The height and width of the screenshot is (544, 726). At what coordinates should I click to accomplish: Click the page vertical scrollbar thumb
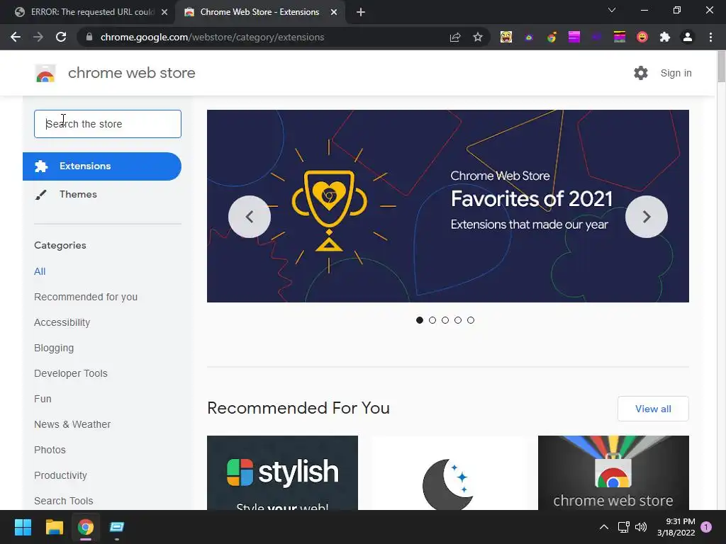(721, 67)
